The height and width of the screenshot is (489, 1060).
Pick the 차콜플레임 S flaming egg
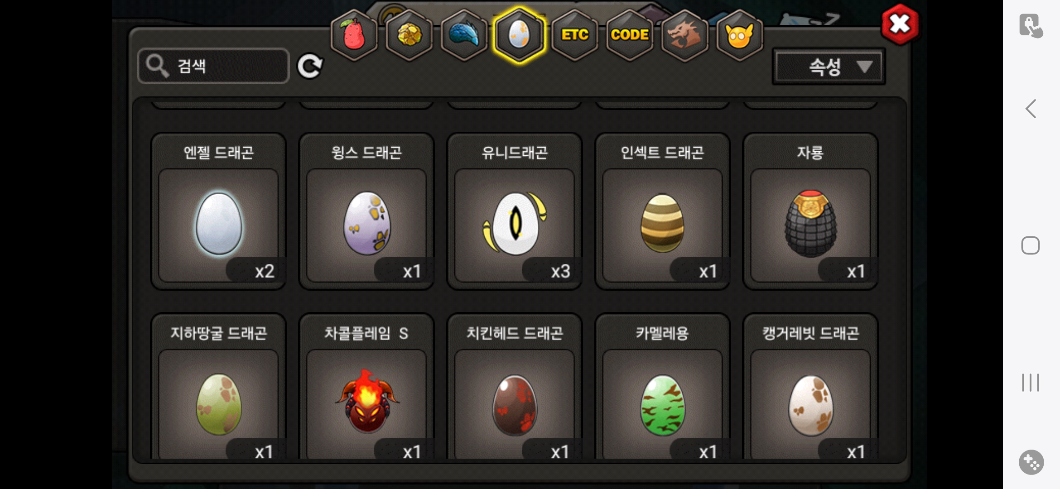(366, 387)
